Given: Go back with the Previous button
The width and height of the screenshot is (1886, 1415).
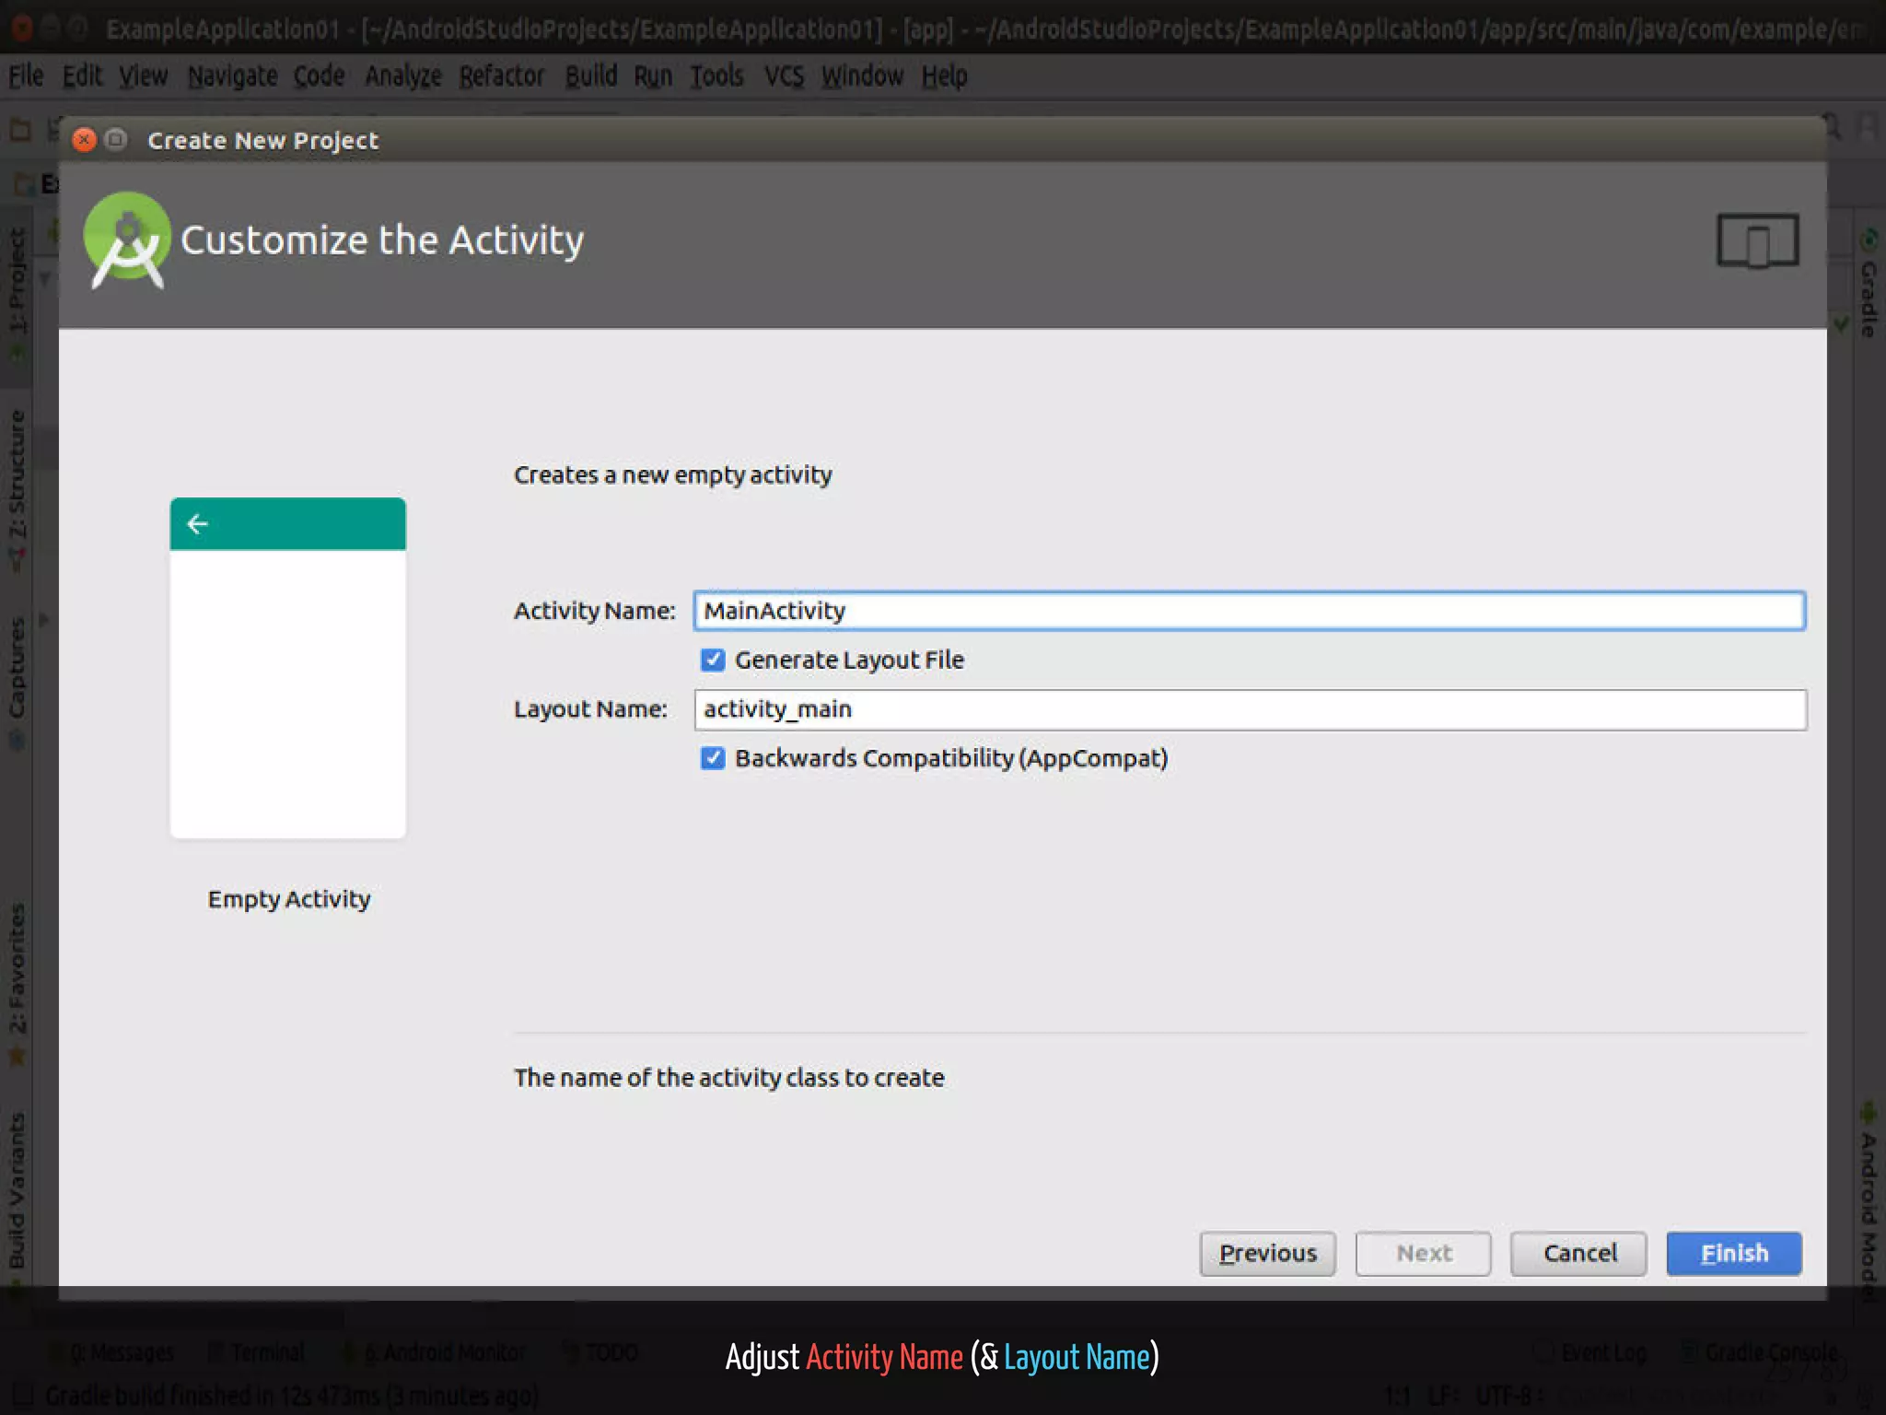Looking at the screenshot, I should [1267, 1253].
